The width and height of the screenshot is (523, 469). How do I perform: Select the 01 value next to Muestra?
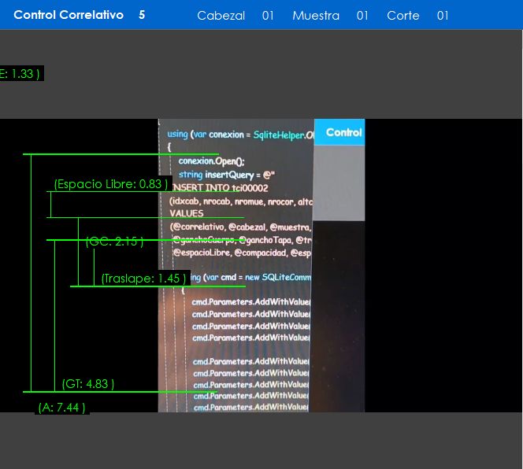click(362, 16)
